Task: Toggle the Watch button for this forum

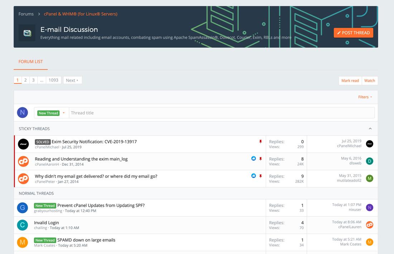Action: pos(370,80)
